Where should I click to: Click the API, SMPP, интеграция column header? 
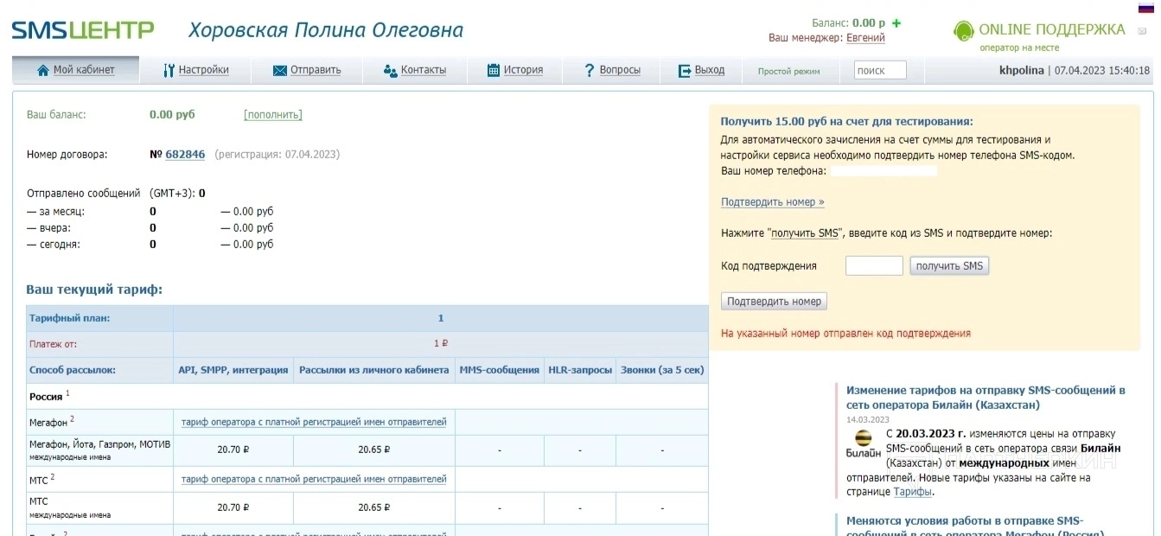point(233,370)
